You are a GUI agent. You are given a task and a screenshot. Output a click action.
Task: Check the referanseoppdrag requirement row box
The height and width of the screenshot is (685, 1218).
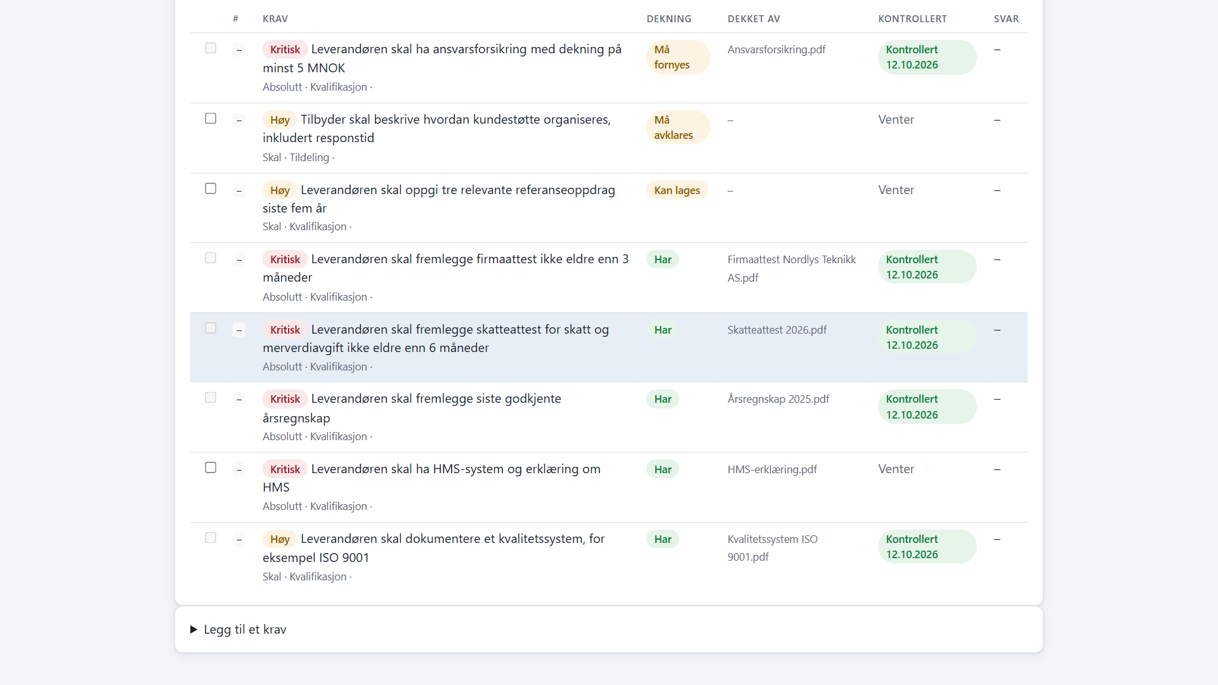coord(211,188)
